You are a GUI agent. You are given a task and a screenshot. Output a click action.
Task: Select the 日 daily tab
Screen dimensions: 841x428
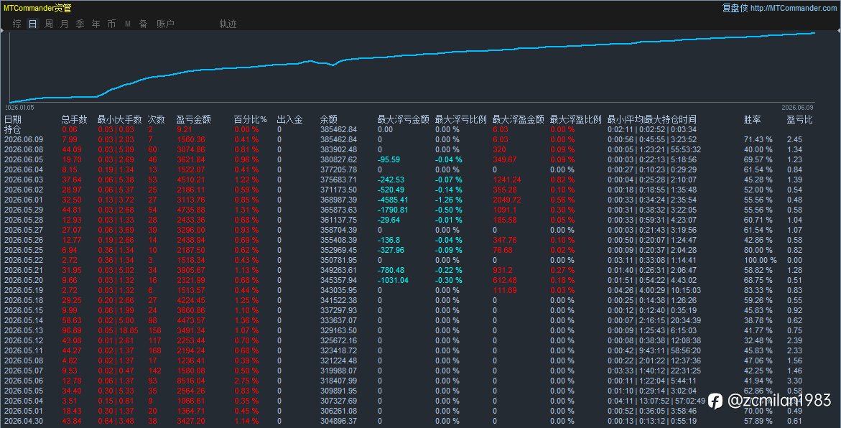pos(33,24)
